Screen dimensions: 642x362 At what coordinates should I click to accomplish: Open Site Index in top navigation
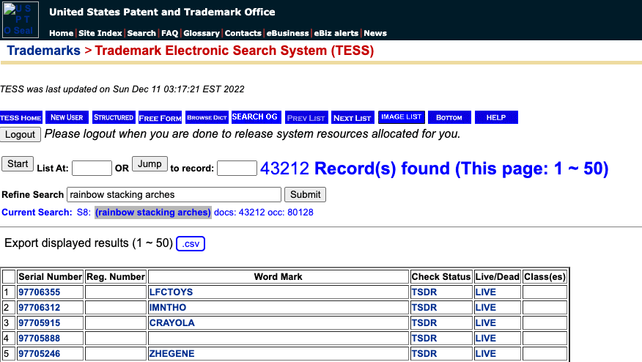click(x=100, y=33)
